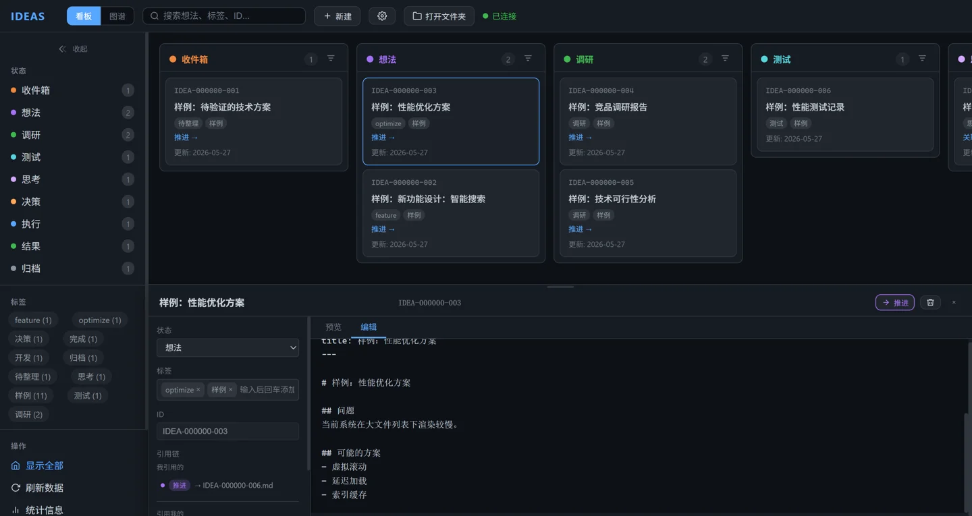Image resolution: width=972 pixels, height=516 pixels.
Task: Open filter menu for 调研 column
Action: (x=725, y=59)
